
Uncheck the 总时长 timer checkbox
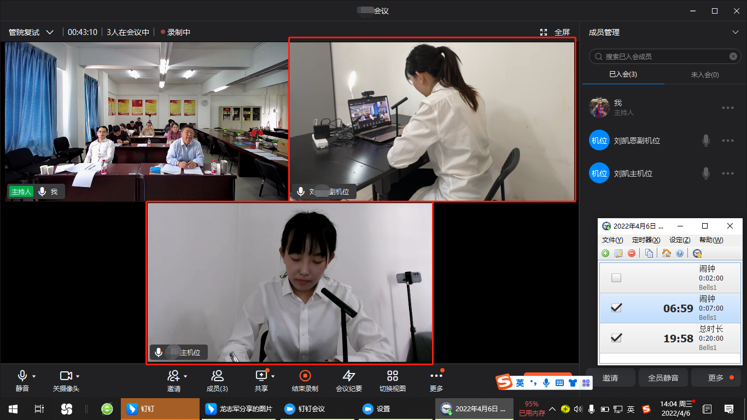pos(616,338)
